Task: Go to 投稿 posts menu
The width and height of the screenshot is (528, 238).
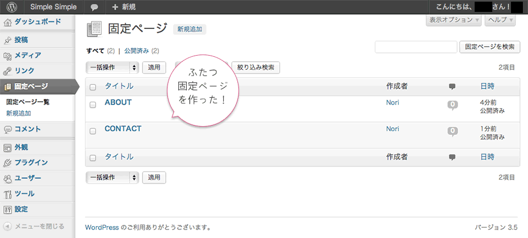Action: pyautogui.click(x=21, y=40)
